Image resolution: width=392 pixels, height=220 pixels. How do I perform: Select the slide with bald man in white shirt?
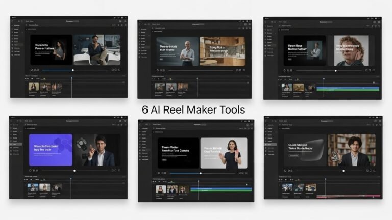(177, 51)
